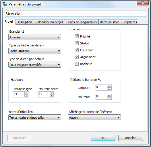
Task: Click the Annuler button
Action: coord(131,138)
